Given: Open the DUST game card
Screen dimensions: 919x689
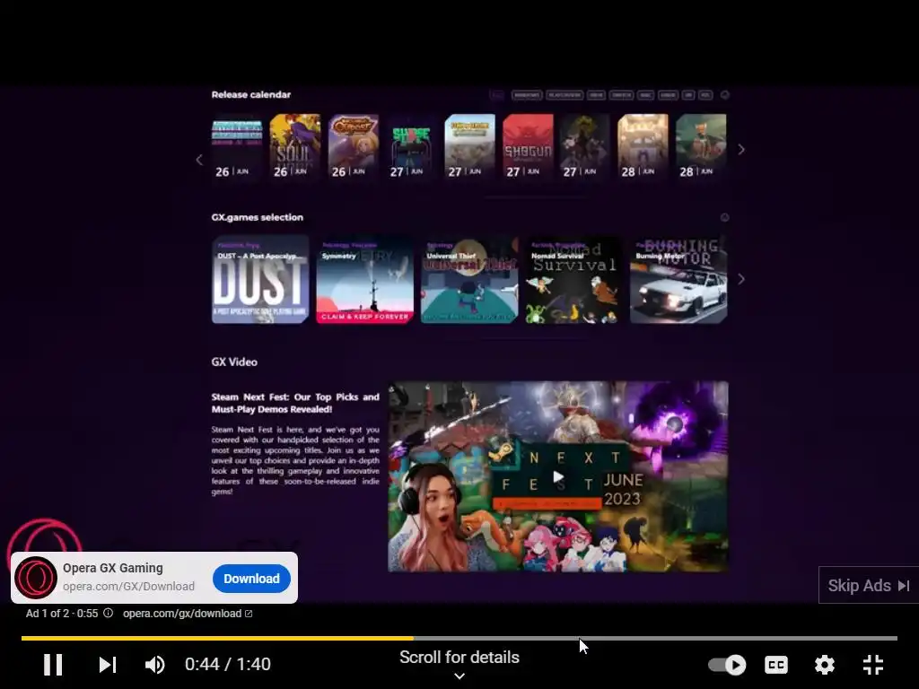Looking at the screenshot, I should click(x=260, y=280).
